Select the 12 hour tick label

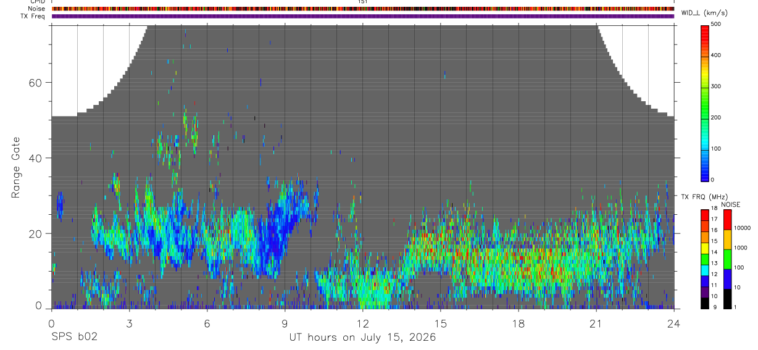click(363, 323)
